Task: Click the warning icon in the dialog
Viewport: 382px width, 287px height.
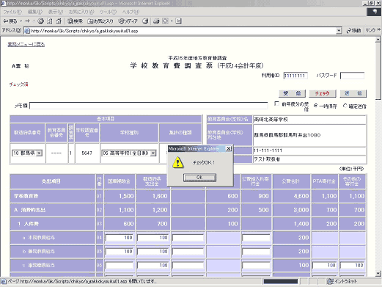Action: point(178,163)
